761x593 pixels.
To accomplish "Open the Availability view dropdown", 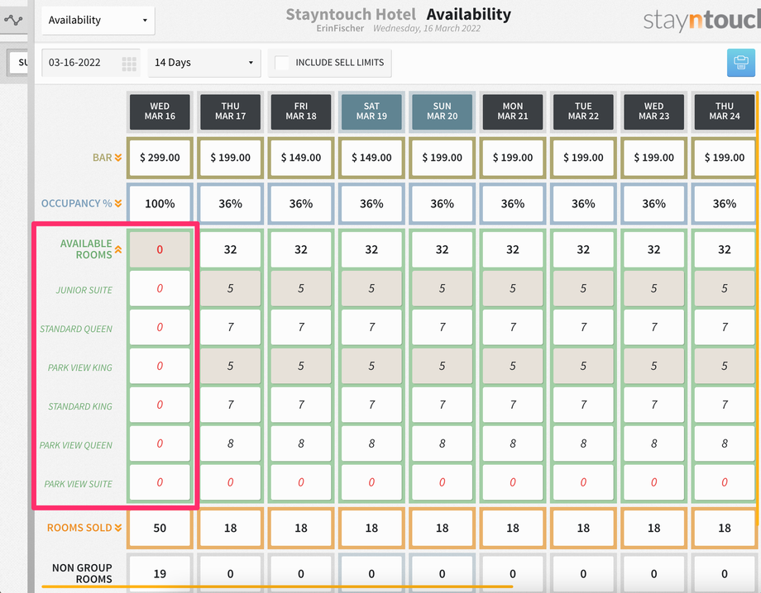I will [98, 21].
